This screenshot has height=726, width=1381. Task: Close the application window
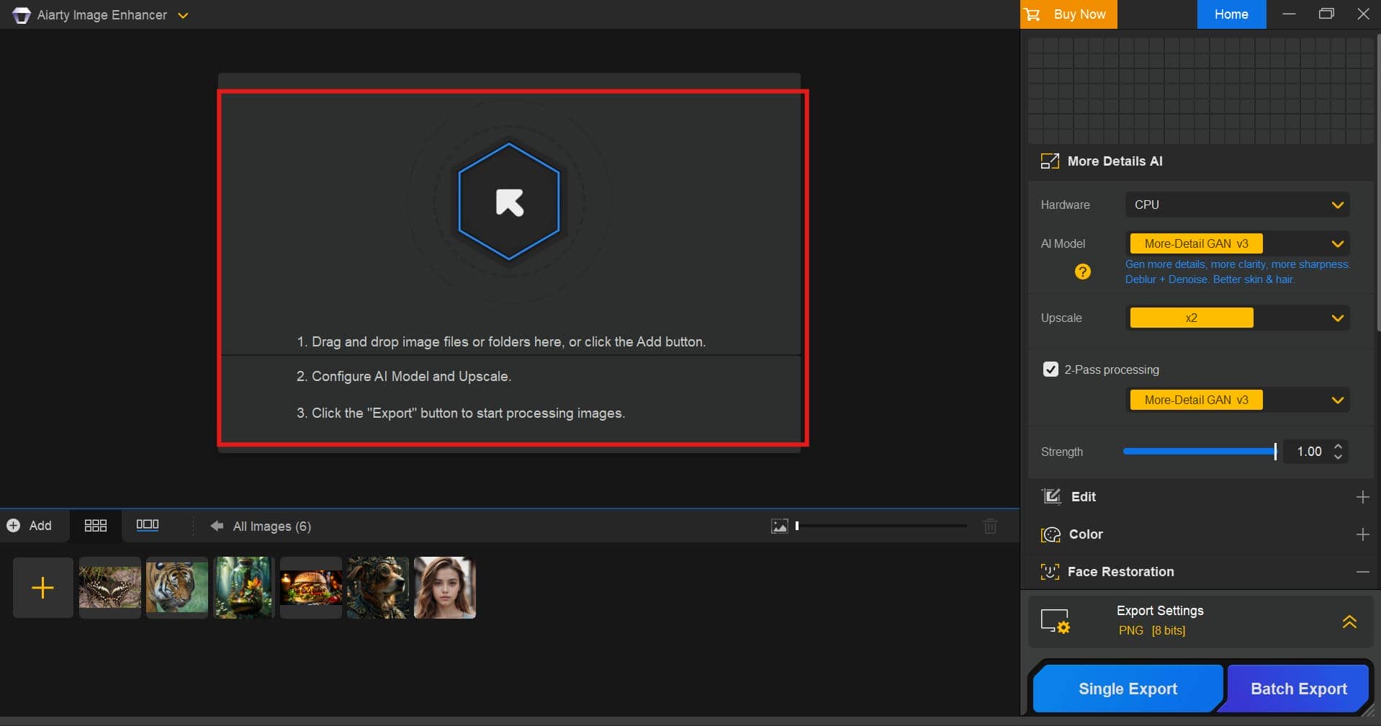(x=1363, y=14)
